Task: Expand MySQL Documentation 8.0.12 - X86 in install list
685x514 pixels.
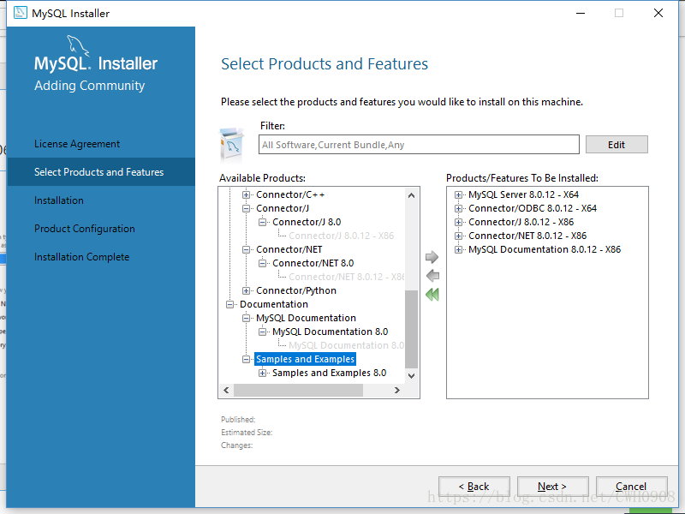Action: 458,250
